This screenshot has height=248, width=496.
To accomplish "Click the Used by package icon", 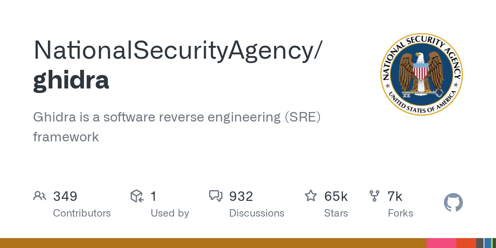I will pyautogui.click(x=137, y=196).
